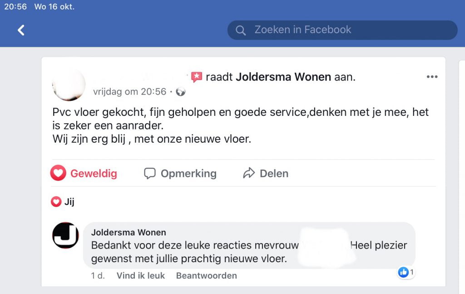Click the Opmerking speech bubble icon
Viewport: 465px width, 294px height.
click(x=150, y=173)
